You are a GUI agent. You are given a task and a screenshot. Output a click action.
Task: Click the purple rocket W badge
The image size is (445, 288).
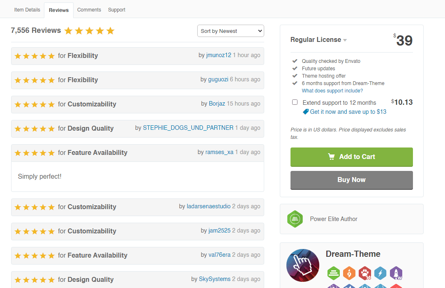396,273
